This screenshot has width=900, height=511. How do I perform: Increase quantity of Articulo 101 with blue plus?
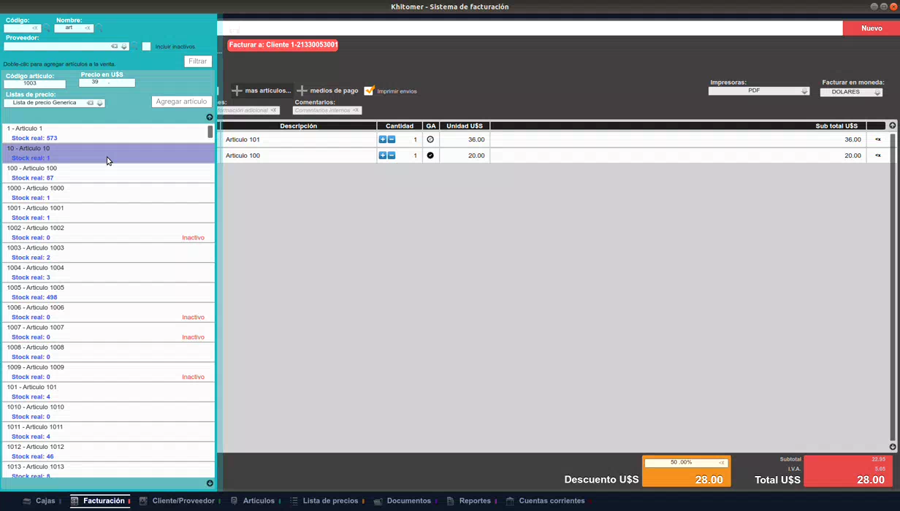[383, 139]
